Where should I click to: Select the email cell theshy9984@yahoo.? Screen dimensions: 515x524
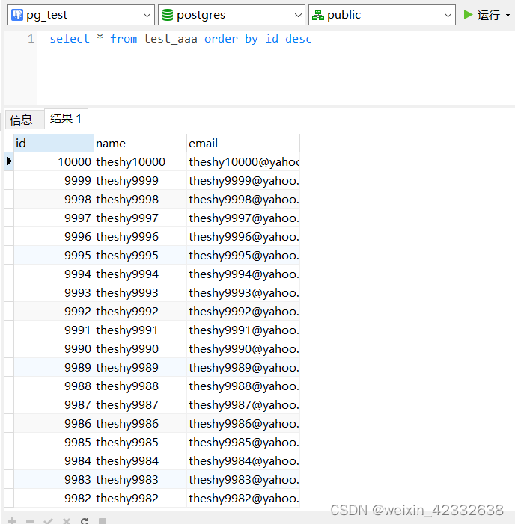[243, 461]
